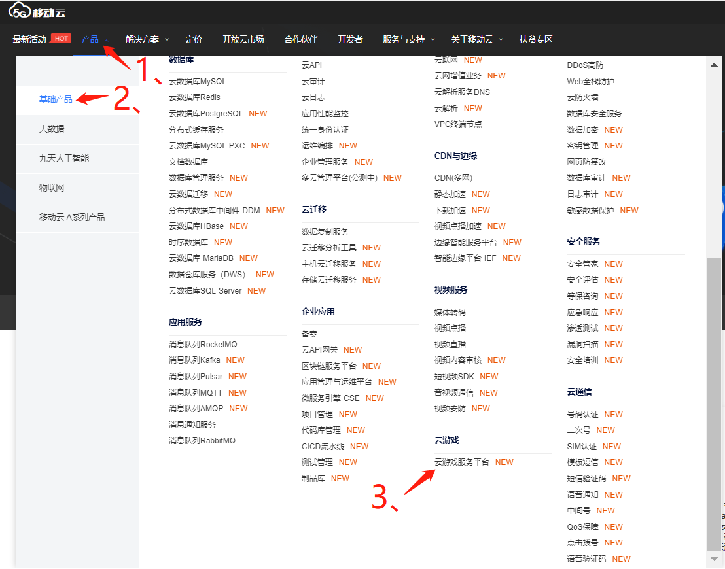Open DDoS高防 link
725x569 pixels.
click(x=585, y=65)
